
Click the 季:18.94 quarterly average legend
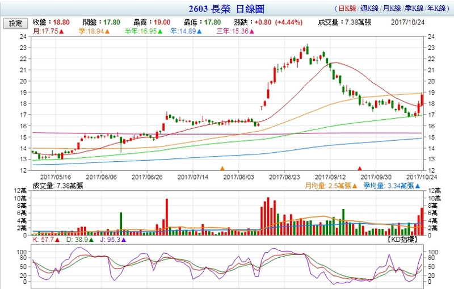coord(94,31)
